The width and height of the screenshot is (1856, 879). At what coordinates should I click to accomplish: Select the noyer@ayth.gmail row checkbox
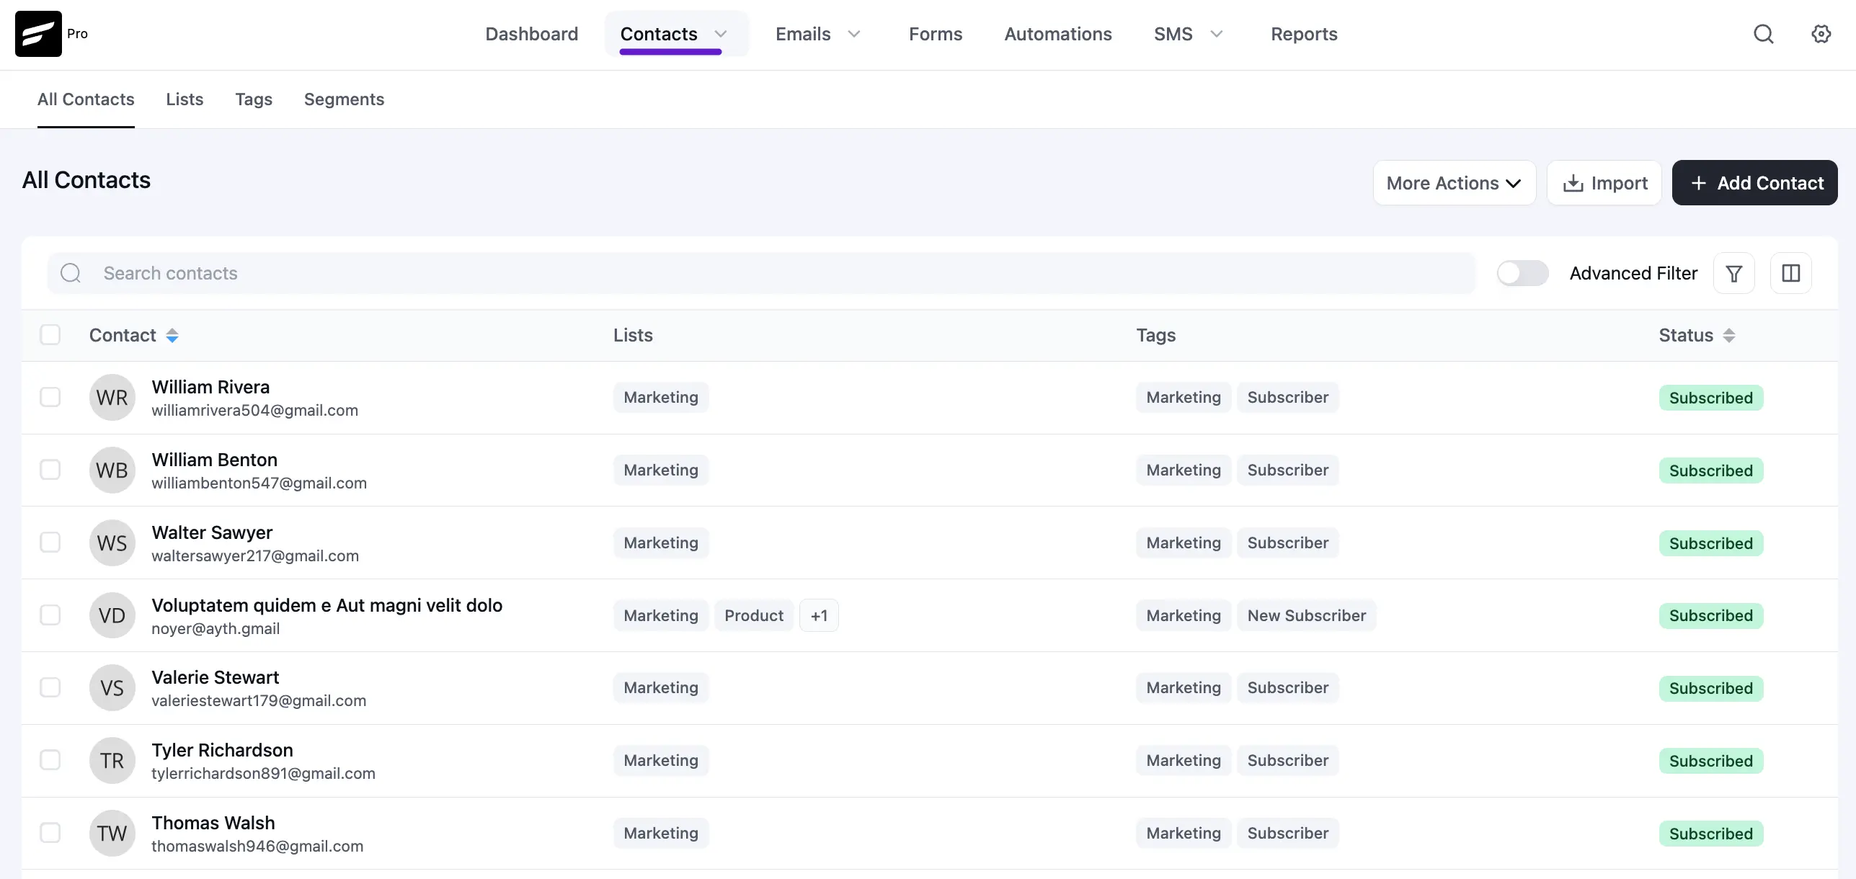coord(50,615)
